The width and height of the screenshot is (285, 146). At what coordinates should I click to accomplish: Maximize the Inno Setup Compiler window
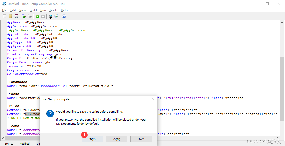(x=267, y=4)
